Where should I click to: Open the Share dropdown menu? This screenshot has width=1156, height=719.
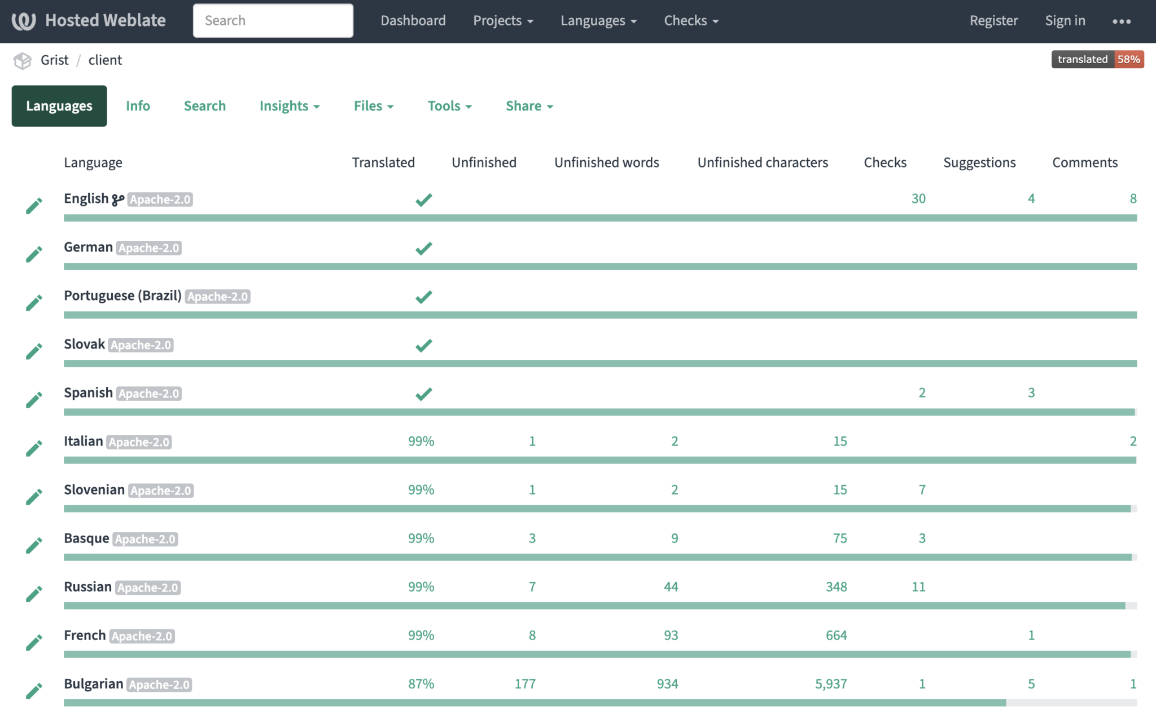pyautogui.click(x=528, y=105)
